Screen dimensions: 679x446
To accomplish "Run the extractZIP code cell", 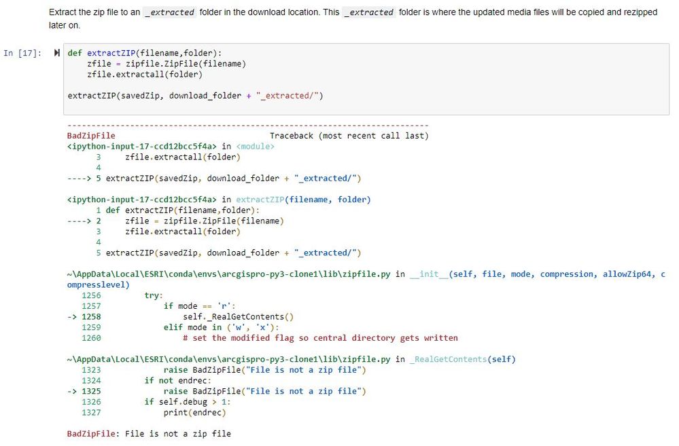I will coord(57,53).
